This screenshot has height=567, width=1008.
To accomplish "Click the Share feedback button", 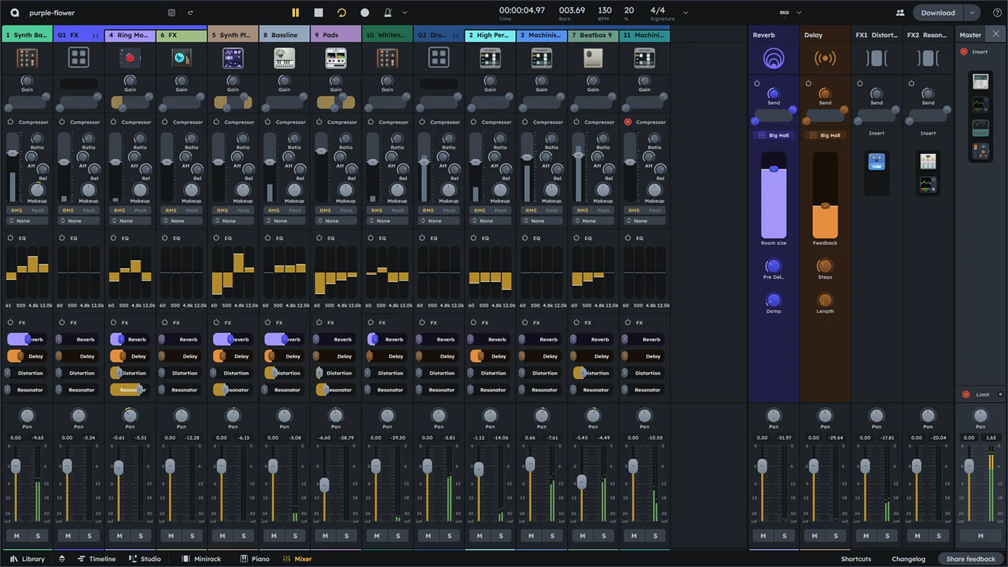I will point(971,559).
